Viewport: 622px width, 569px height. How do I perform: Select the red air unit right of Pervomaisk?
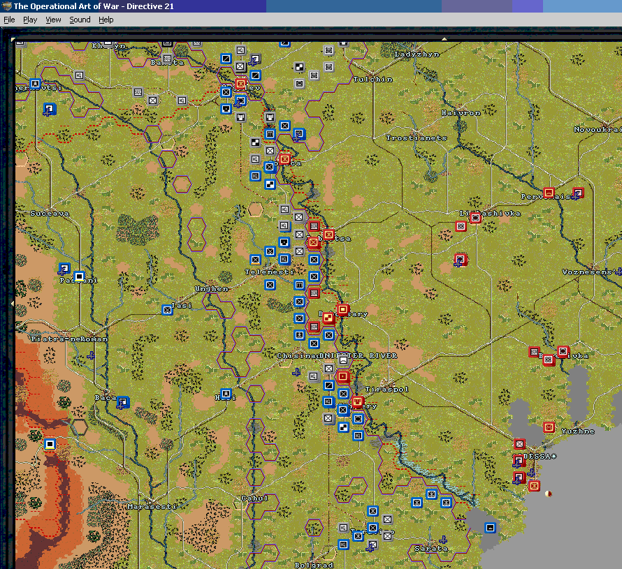coord(578,193)
